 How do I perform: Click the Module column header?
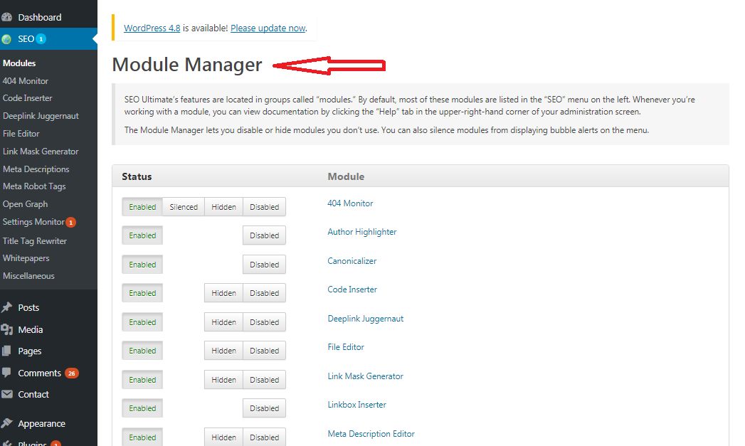[x=346, y=176]
